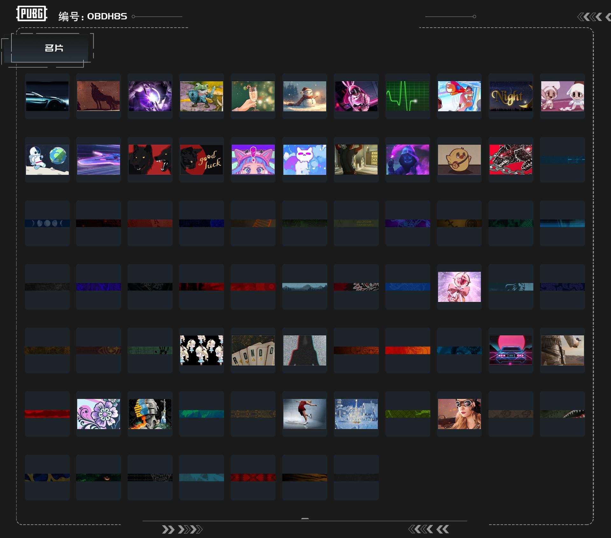Select the frog knight card
Viewport: 611px width, 538px height.
pyautogui.click(x=201, y=96)
